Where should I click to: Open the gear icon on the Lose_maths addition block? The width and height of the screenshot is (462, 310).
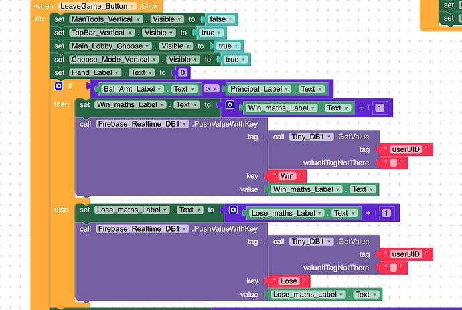tap(234, 210)
